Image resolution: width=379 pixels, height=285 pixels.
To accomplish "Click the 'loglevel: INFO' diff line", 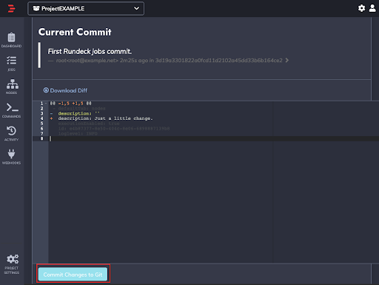I will click(78, 134).
